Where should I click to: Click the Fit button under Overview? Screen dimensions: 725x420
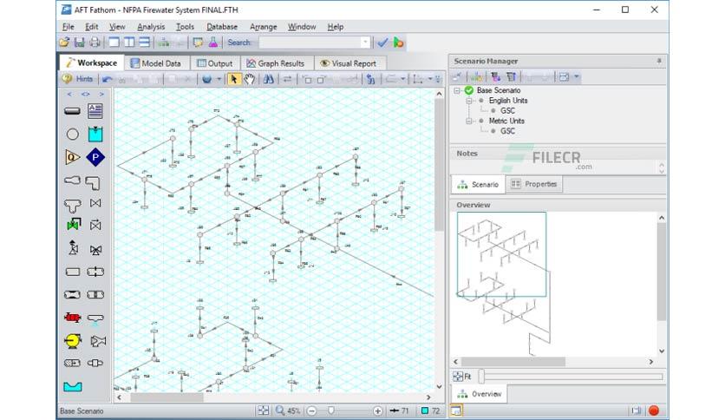(x=462, y=377)
